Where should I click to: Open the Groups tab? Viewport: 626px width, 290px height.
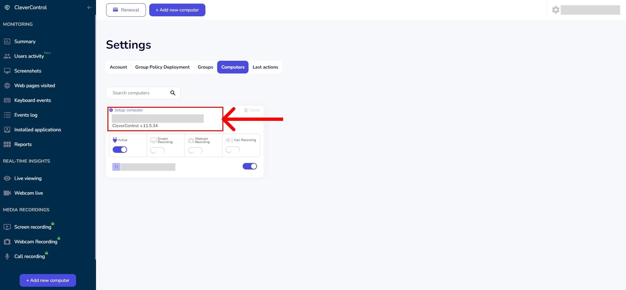coord(205,67)
